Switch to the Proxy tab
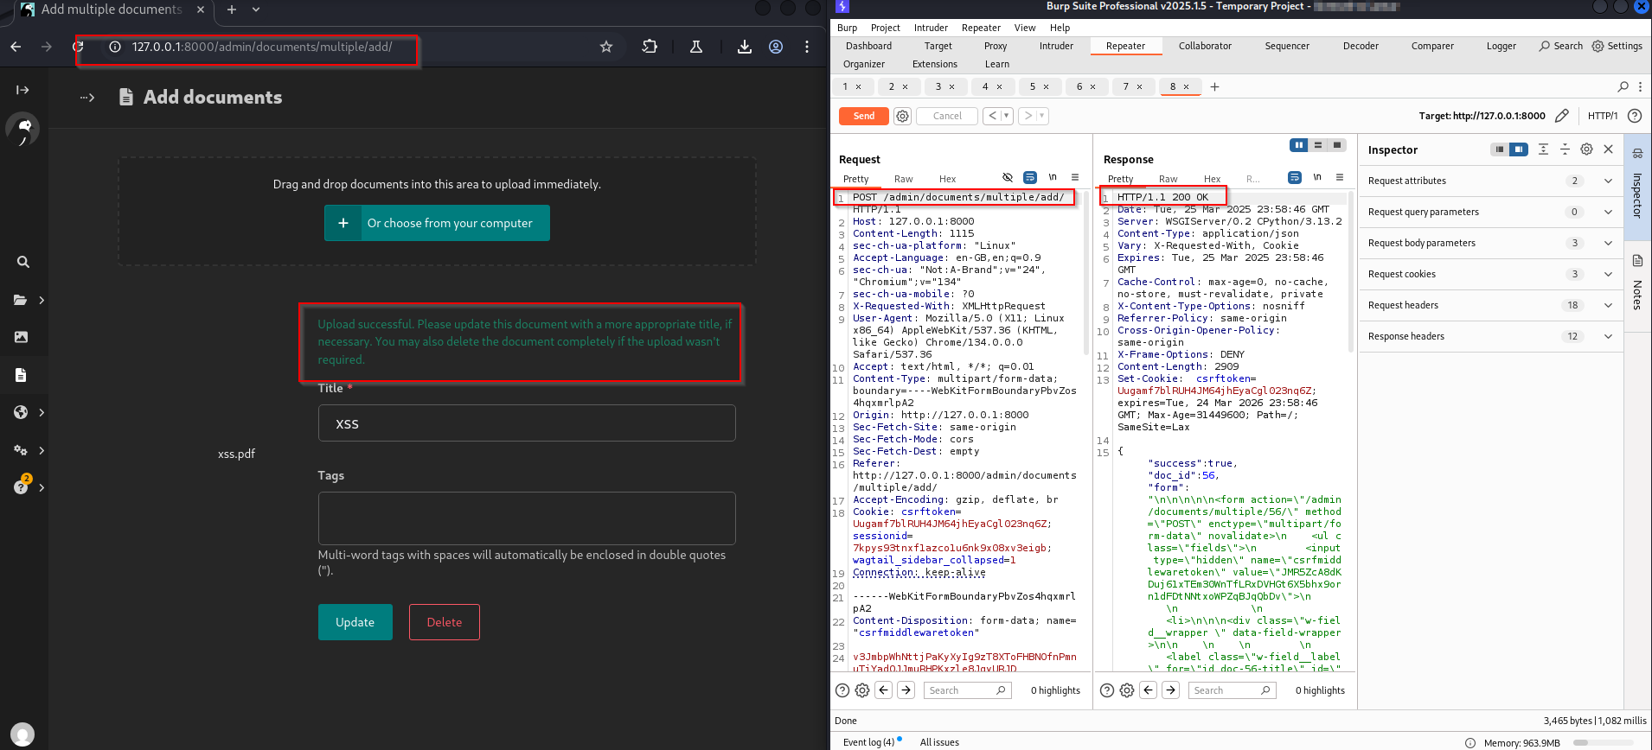1652x750 pixels. [x=996, y=46]
